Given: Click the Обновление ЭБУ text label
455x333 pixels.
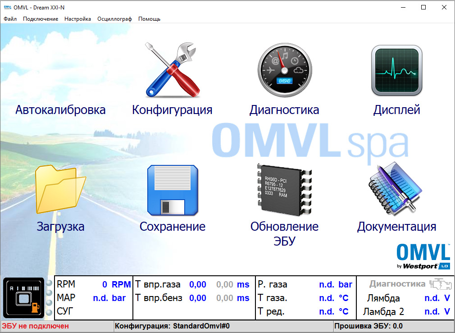Looking at the screenshot, I should tap(284, 233).
